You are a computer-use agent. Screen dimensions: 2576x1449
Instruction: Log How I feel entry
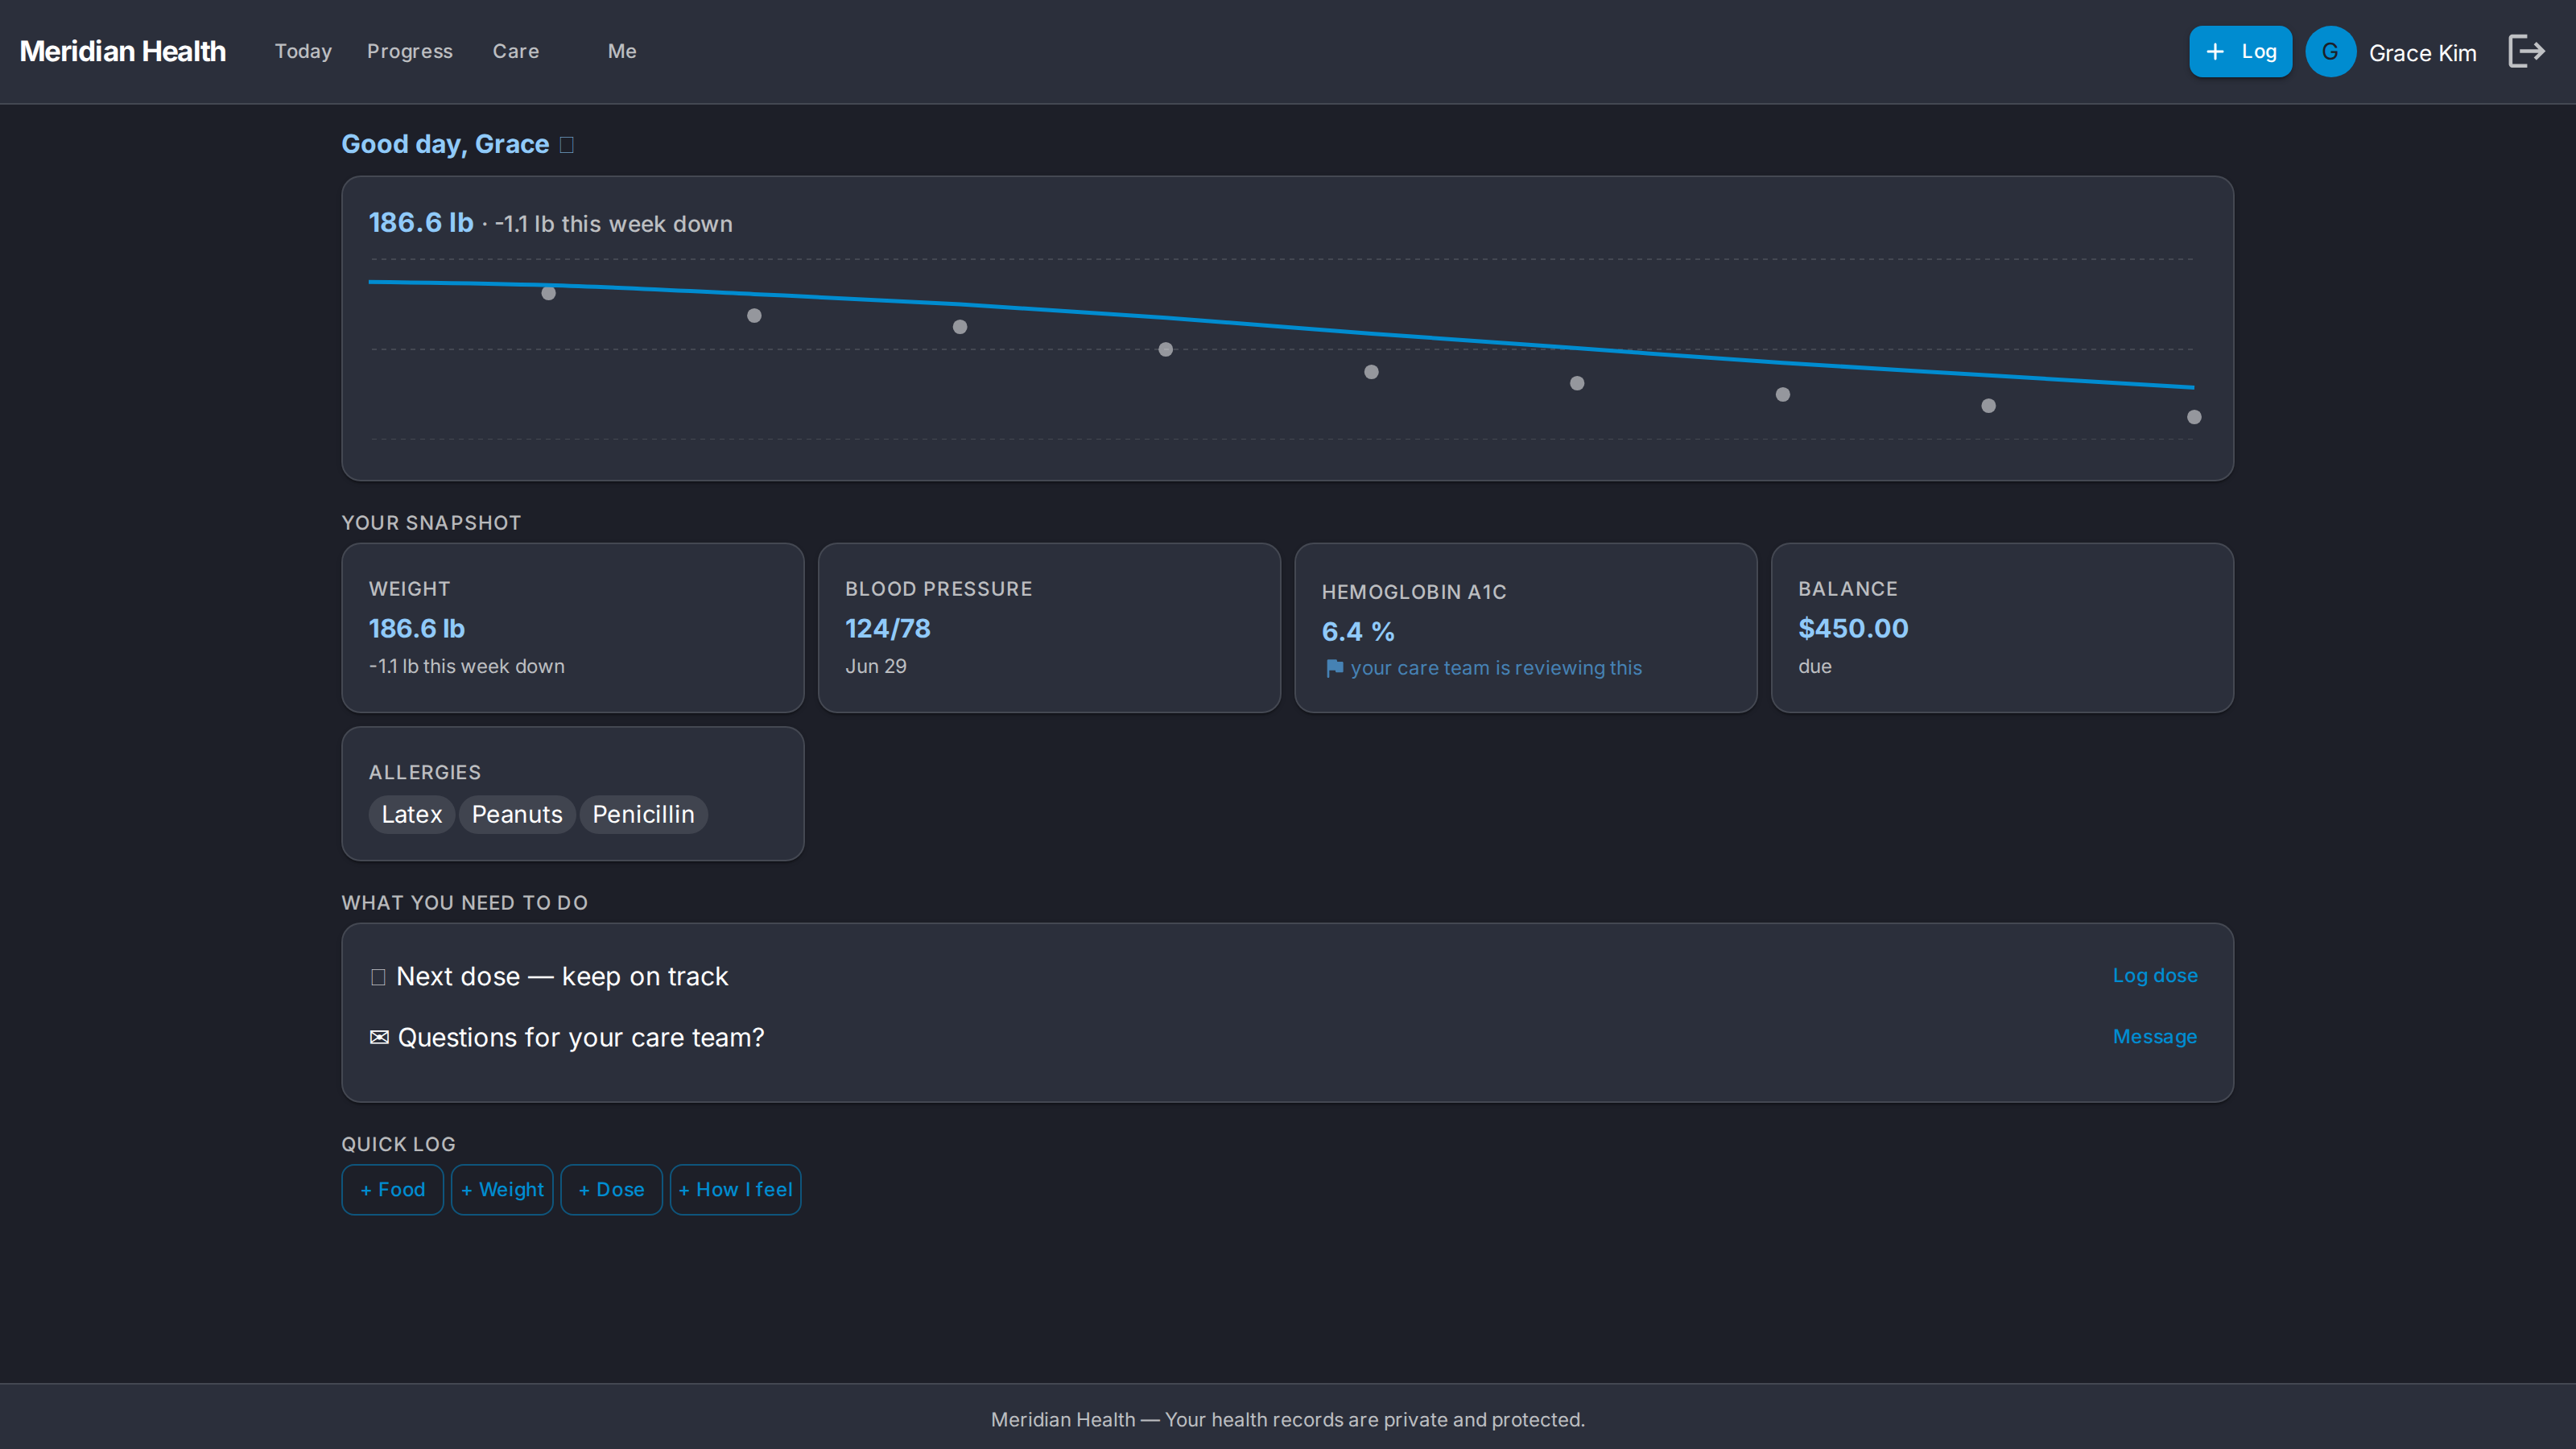(x=735, y=1190)
